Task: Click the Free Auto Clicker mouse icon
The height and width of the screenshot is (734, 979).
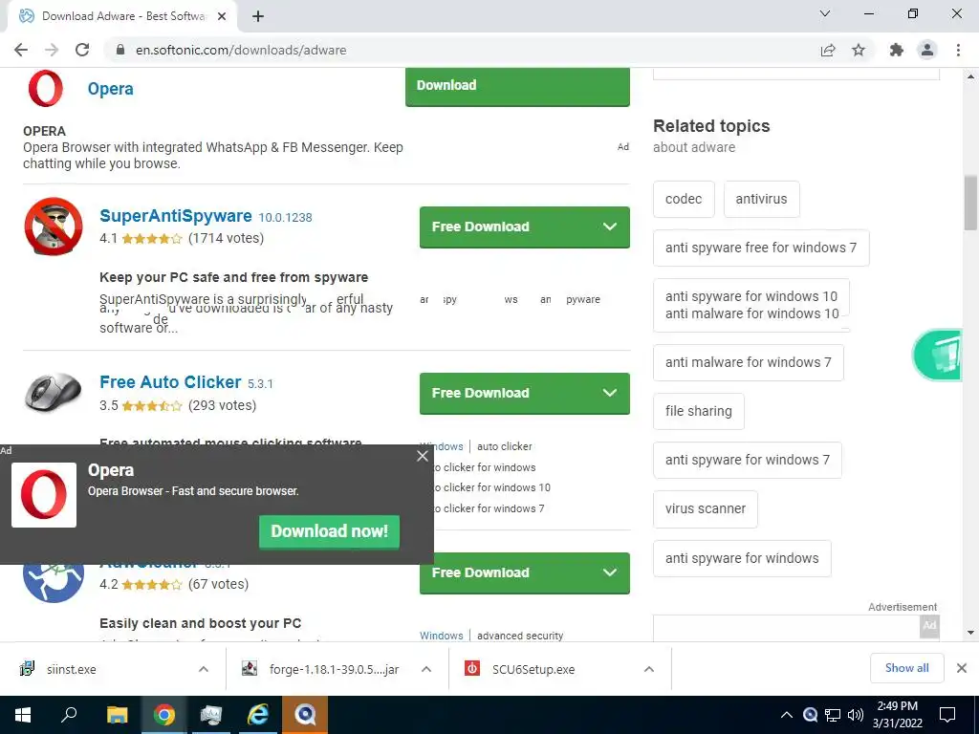Action: tap(54, 392)
